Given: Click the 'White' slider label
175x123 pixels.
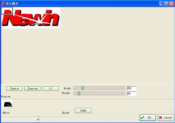Looking at the screenshot, I should pyautogui.click(x=6, y=113).
